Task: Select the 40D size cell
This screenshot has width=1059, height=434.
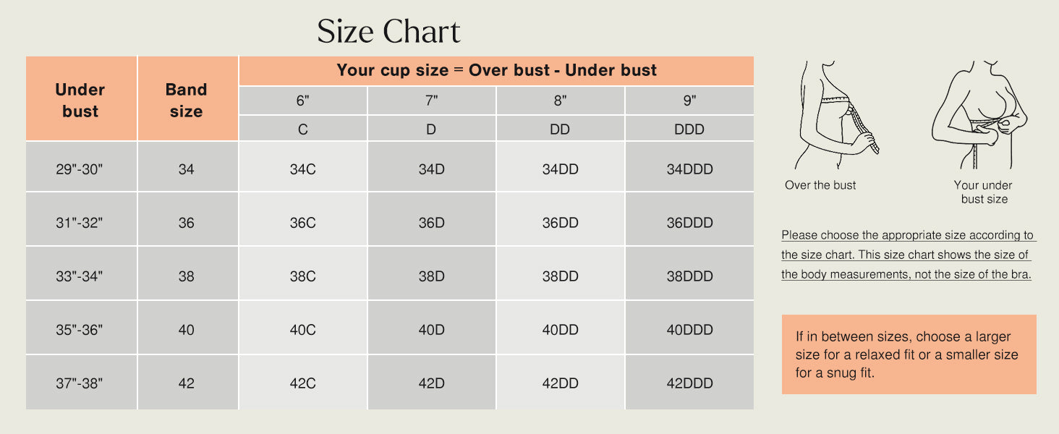Action: (x=432, y=330)
